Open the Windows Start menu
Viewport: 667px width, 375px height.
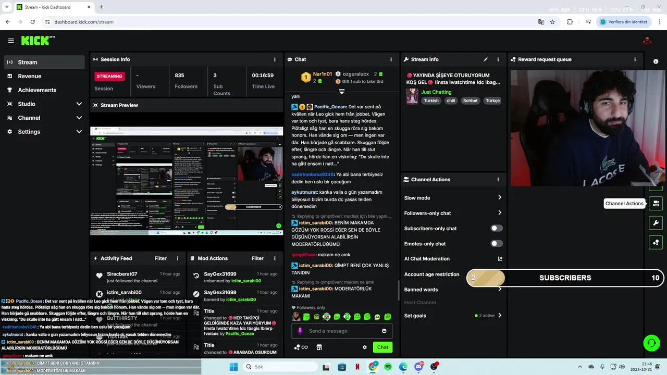[233, 367]
